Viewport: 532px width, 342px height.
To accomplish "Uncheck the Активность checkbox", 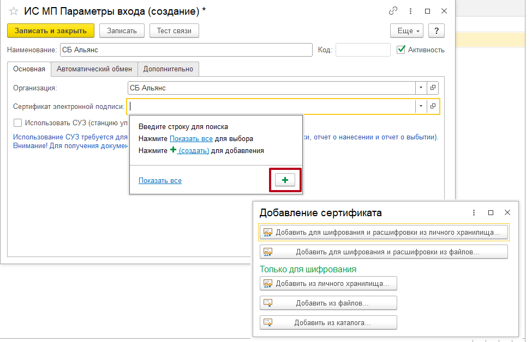I will tap(401, 50).
